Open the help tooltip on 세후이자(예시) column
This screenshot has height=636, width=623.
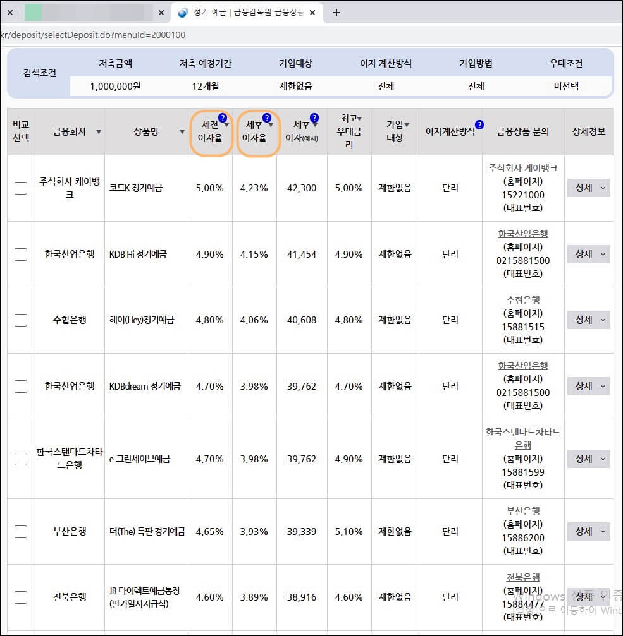pyautogui.click(x=315, y=118)
